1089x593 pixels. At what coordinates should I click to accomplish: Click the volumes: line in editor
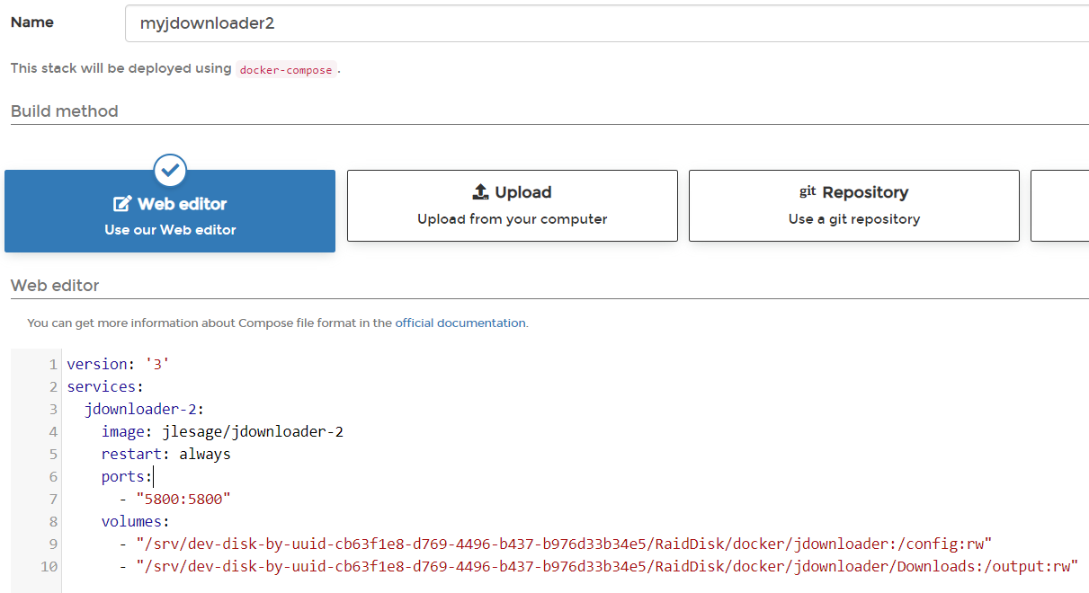pyautogui.click(x=135, y=521)
